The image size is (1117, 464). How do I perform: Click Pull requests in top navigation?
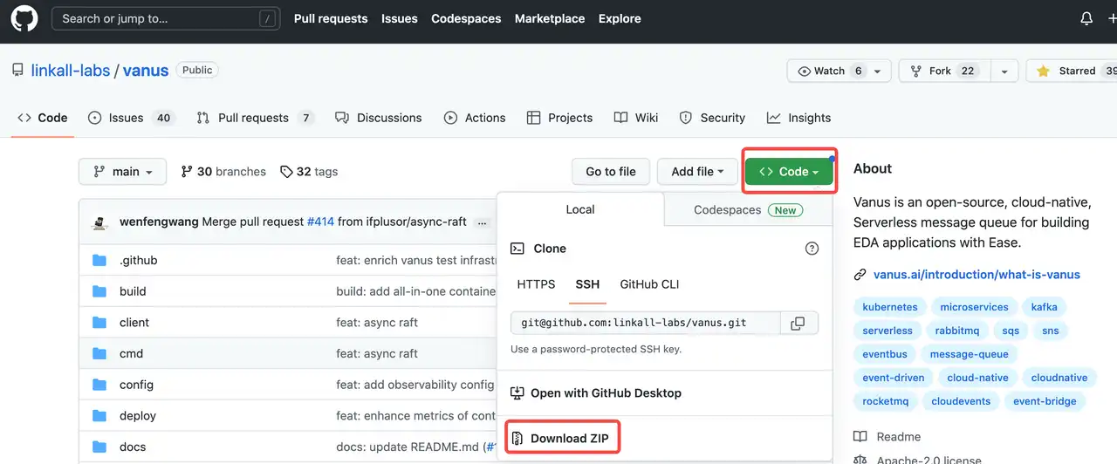pyautogui.click(x=331, y=18)
